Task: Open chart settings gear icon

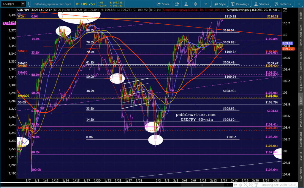Action: [195, 4]
